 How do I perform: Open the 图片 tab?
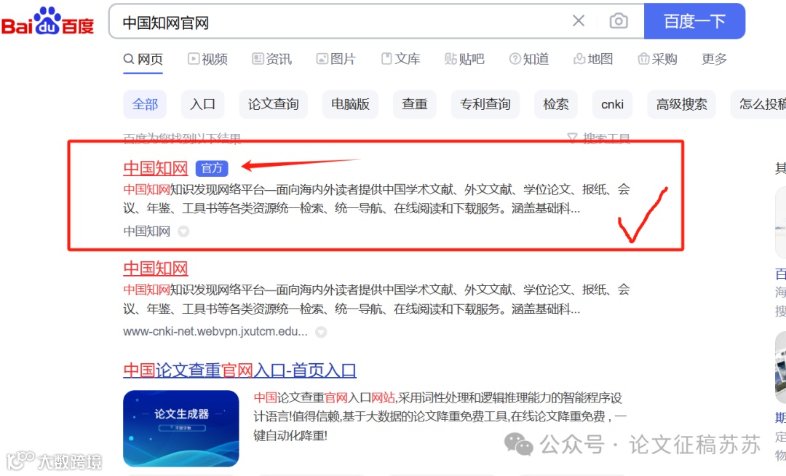point(336,59)
